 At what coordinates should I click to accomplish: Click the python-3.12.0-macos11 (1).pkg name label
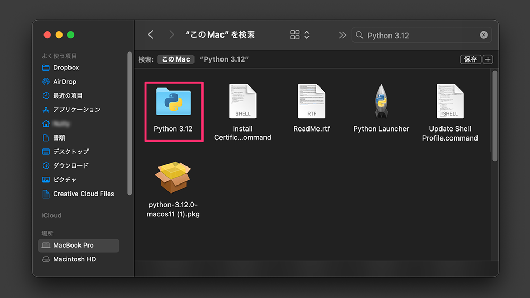click(x=173, y=209)
